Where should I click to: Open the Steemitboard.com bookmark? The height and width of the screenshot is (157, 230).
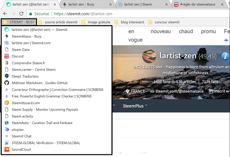coord(56,103)
